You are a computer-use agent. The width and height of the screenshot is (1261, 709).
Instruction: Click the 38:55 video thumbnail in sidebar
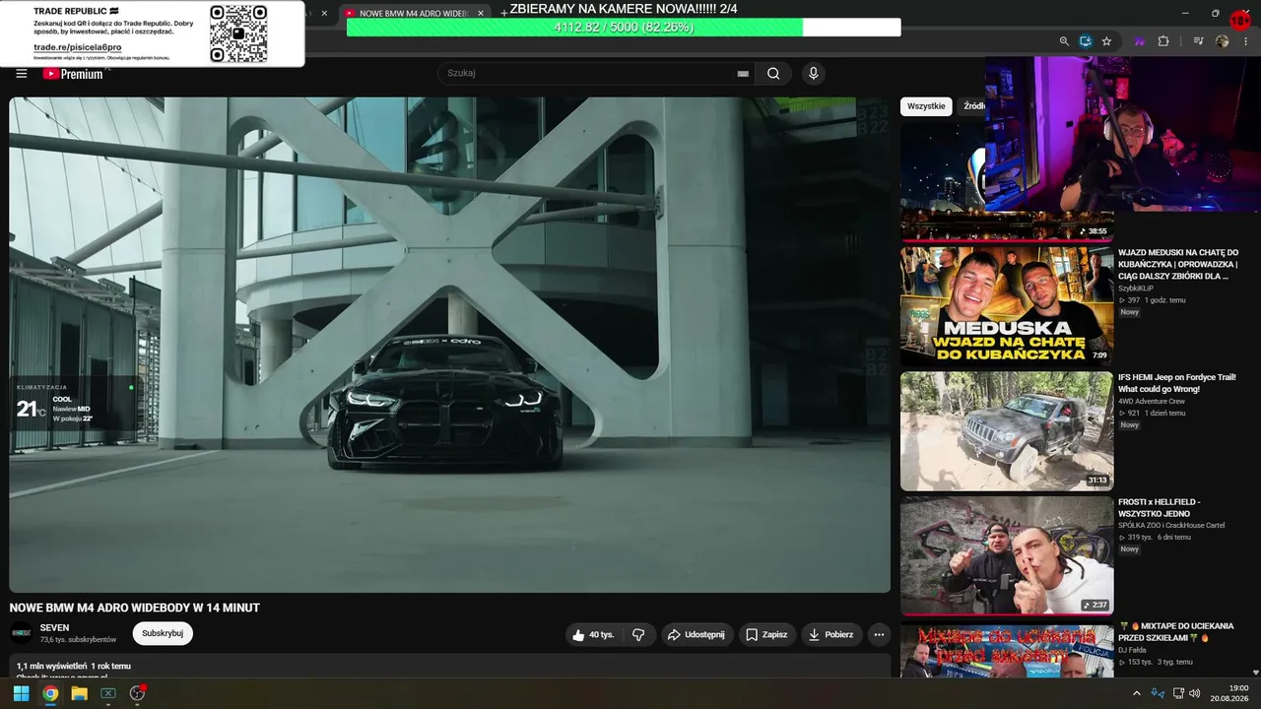[x=1007, y=182]
